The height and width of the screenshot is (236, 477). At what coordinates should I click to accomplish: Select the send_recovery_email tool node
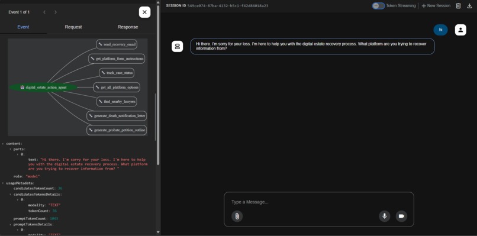[x=117, y=44]
